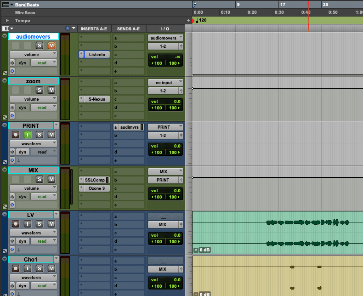This screenshot has width=363, height=296.
Task: Click automation lane icon on PRINT track
Action: point(5,162)
